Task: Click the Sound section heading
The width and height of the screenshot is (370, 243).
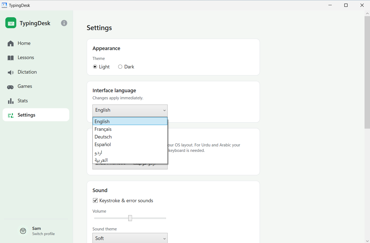Action: (x=100, y=190)
